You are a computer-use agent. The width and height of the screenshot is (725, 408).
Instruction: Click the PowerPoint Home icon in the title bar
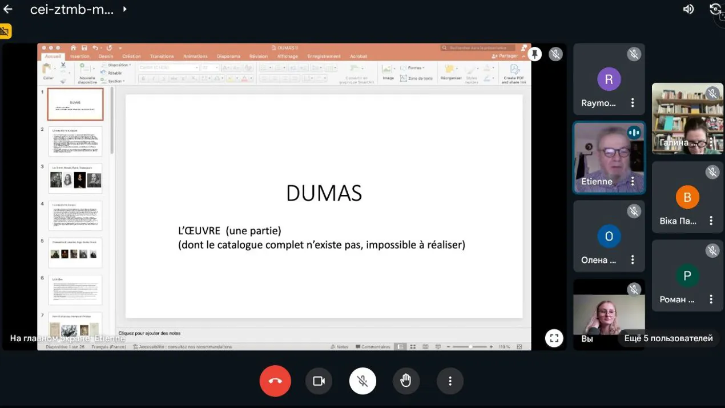point(73,48)
